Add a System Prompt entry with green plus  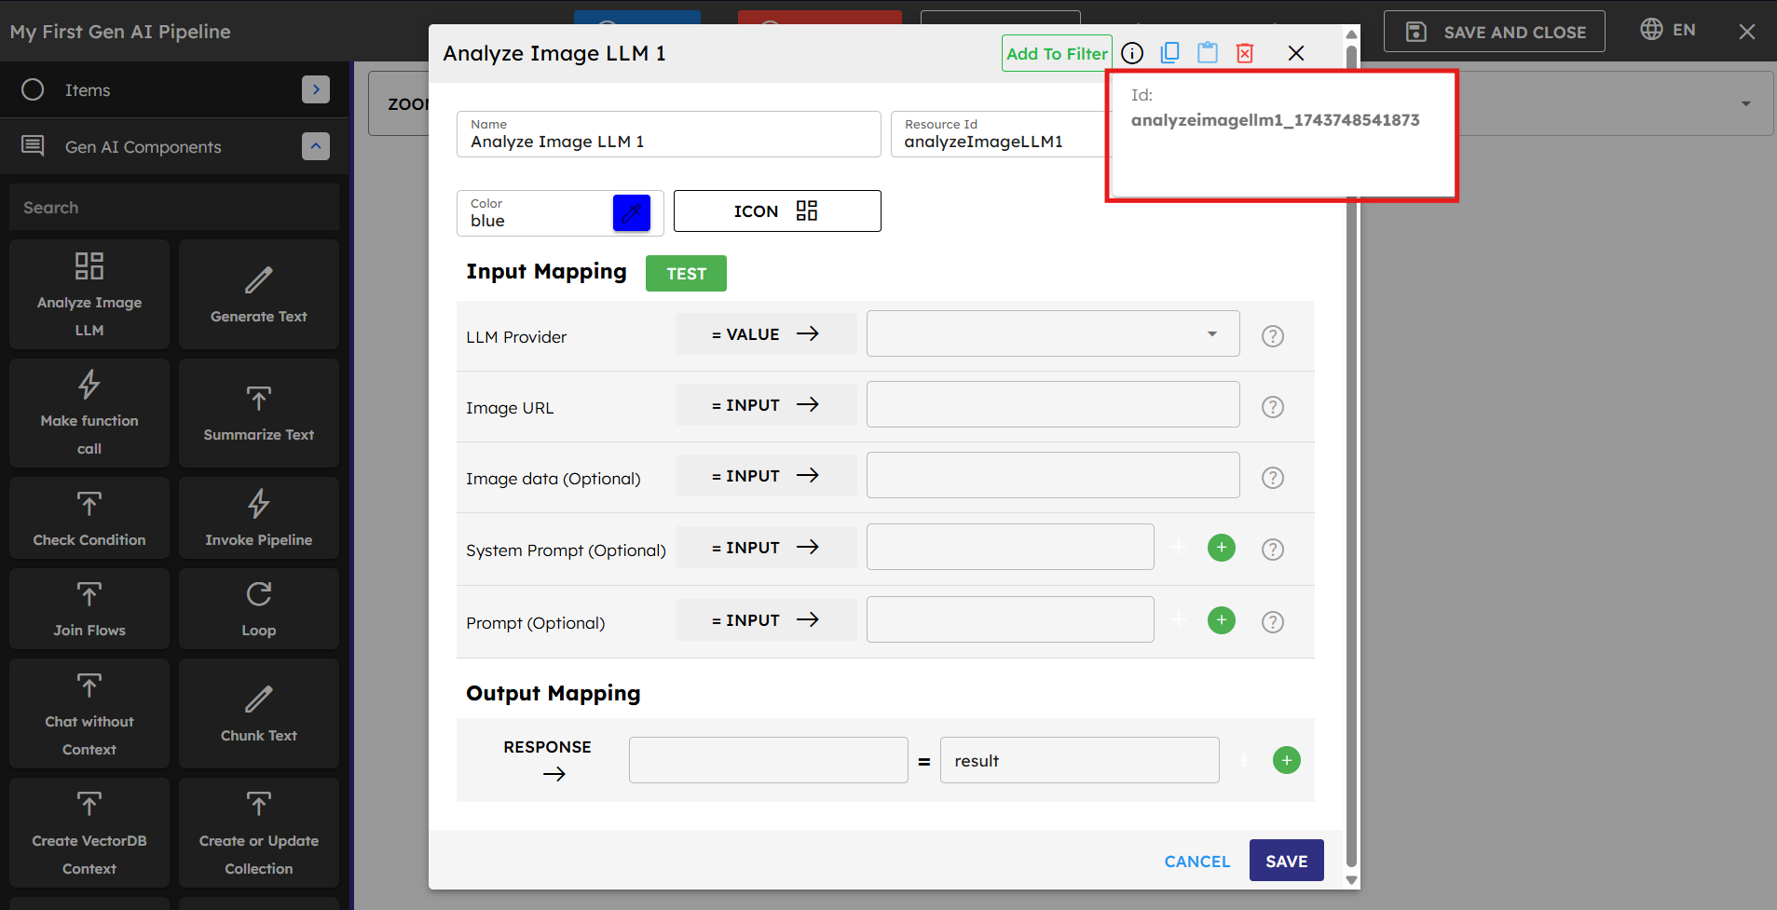coord(1222,548)
